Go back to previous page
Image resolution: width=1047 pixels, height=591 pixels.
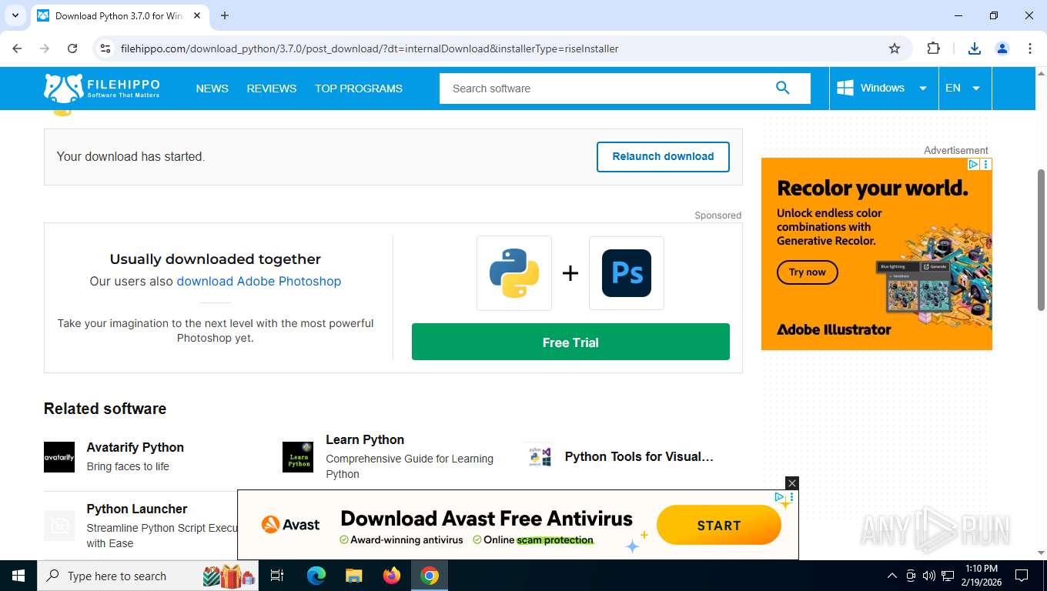pos(17,48)
